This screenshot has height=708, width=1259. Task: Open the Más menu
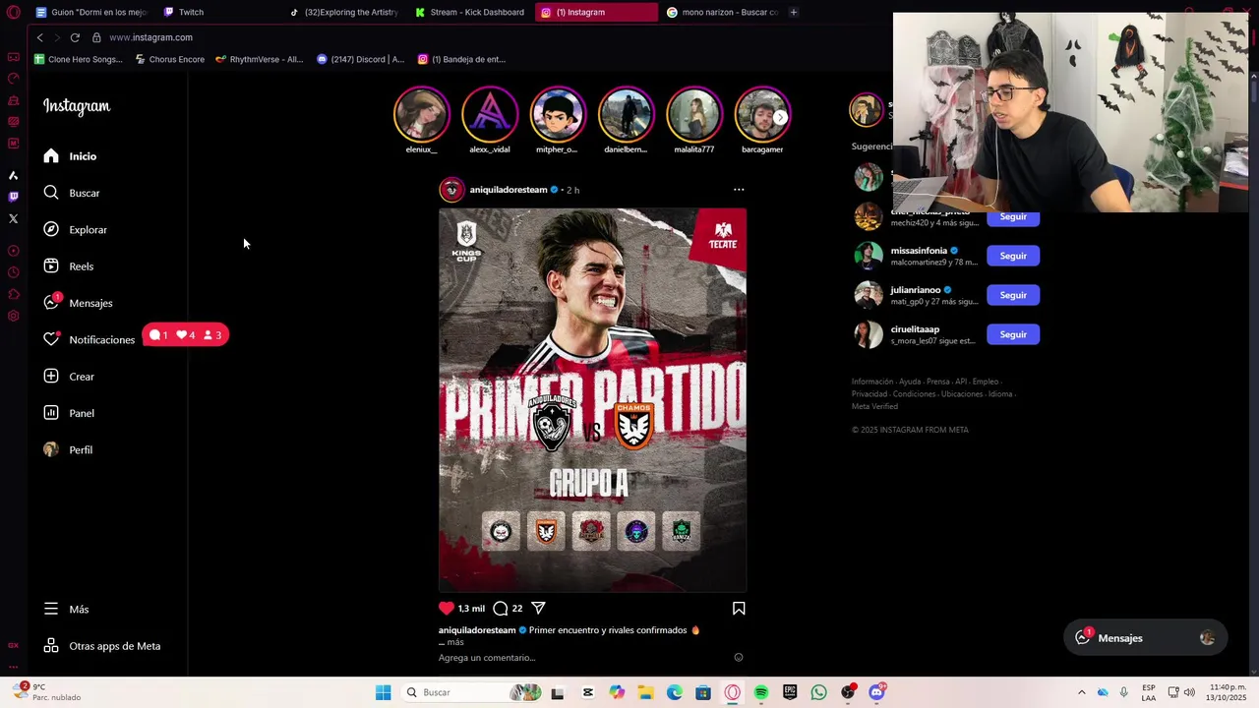point(66,609)
